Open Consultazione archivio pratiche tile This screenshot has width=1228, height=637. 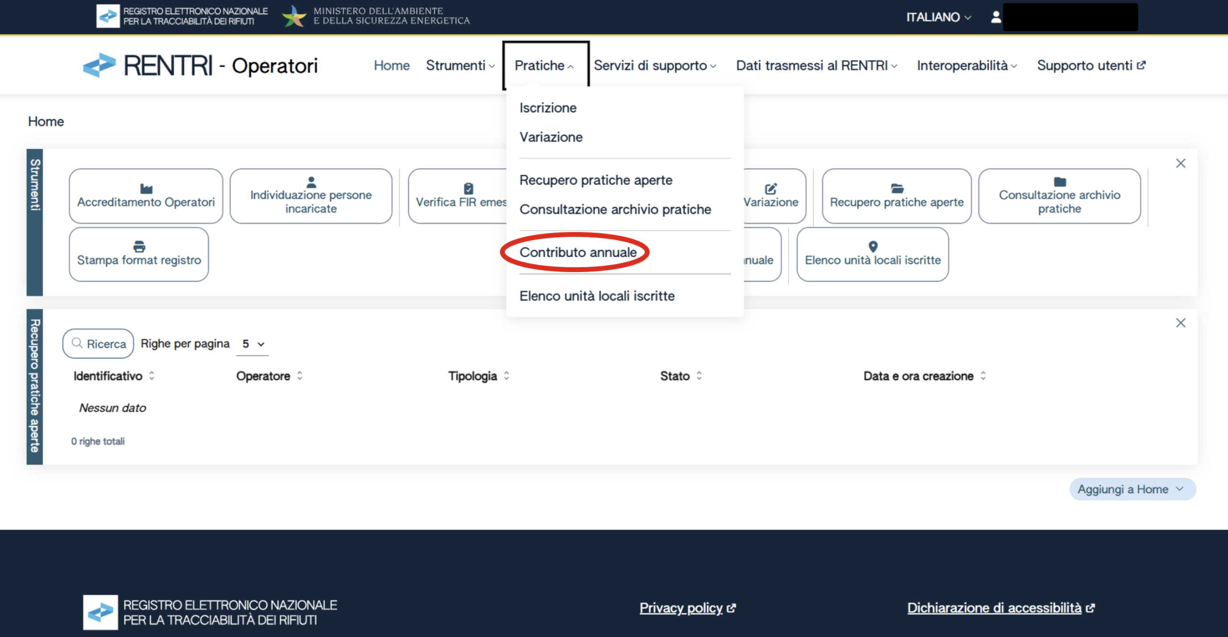coord(1059,196)
